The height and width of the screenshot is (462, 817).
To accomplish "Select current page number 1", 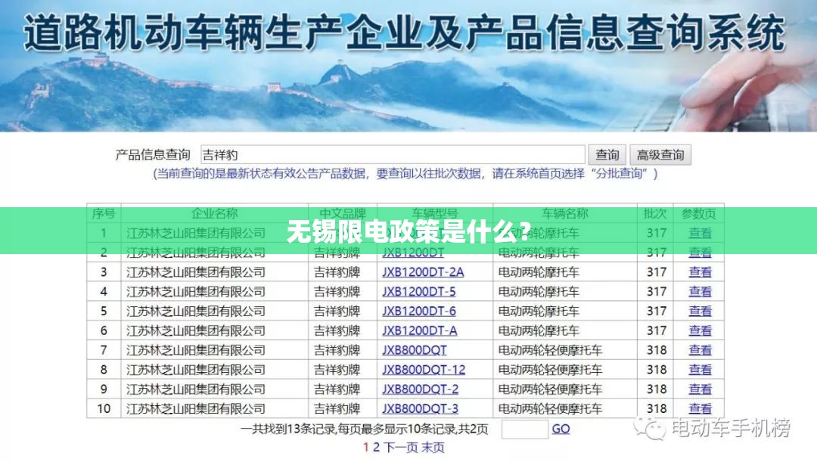I will (x=366, y=448).
